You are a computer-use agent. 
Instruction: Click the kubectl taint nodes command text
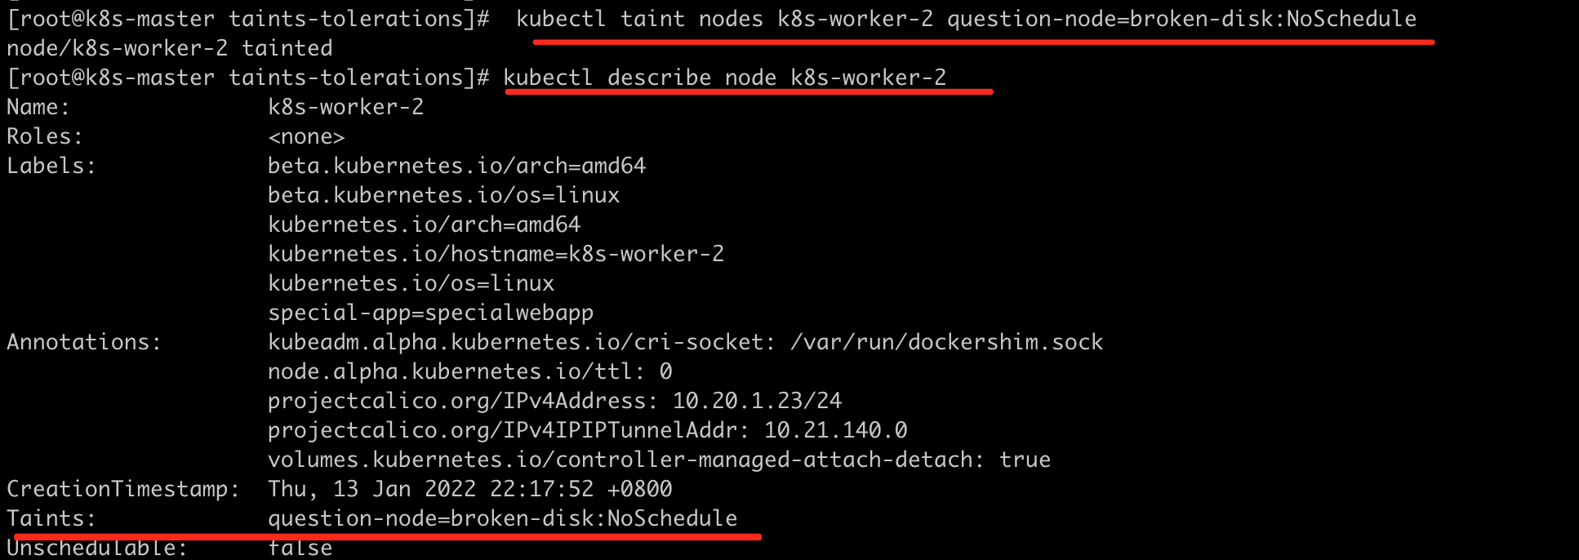[966, 19]
